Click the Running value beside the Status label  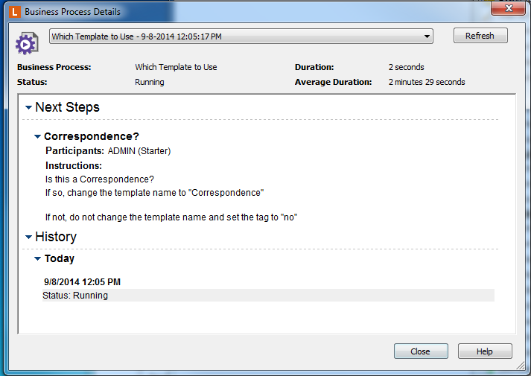pyautogui.click(x=150, y=82)
